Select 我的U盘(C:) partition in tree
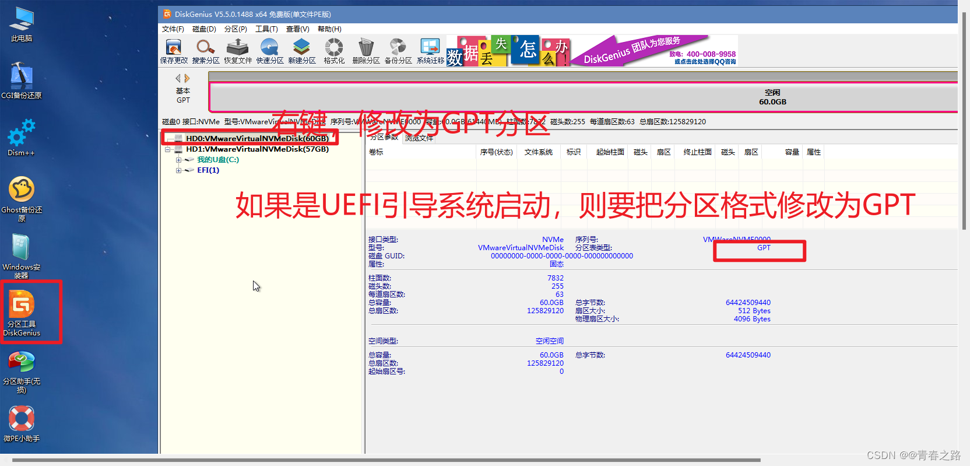Viewport: 970px width, 466px height. point(218,159)
